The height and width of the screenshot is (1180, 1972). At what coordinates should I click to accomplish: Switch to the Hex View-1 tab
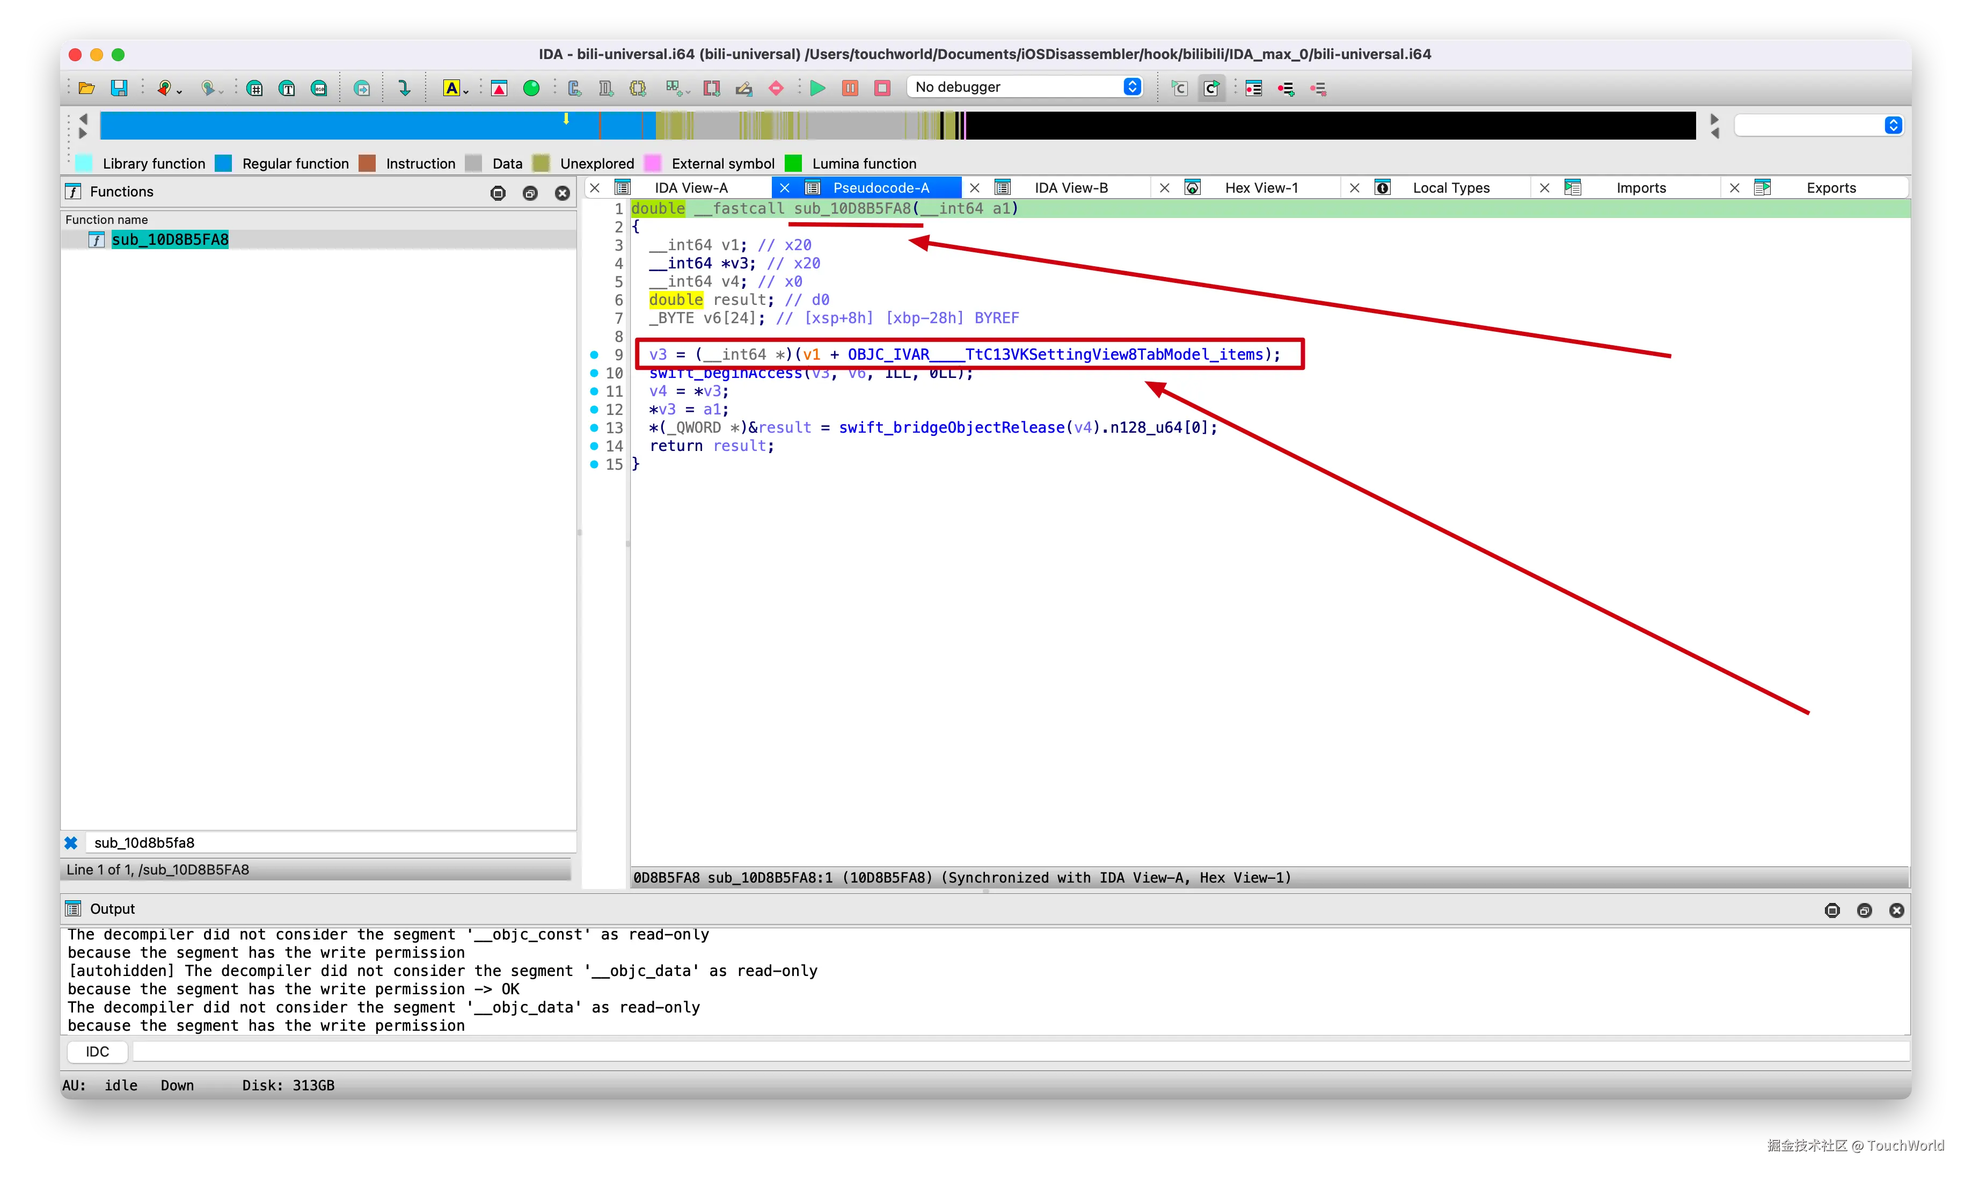(1261, 188)
